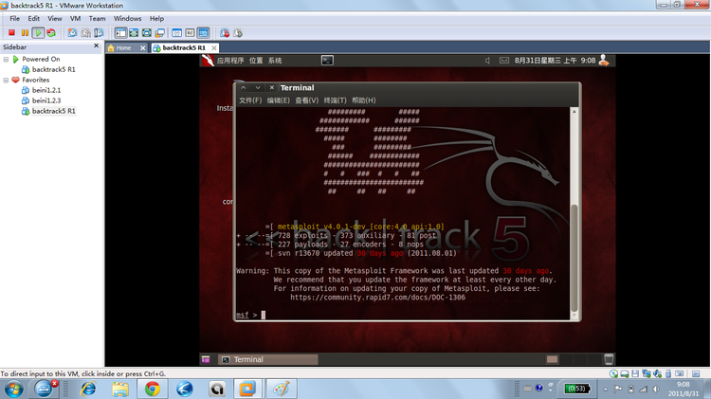Viewport: 711px width, 399px height.
Task: Open the Terminal 文件(F) menu
Action: (x=250, y=100)
